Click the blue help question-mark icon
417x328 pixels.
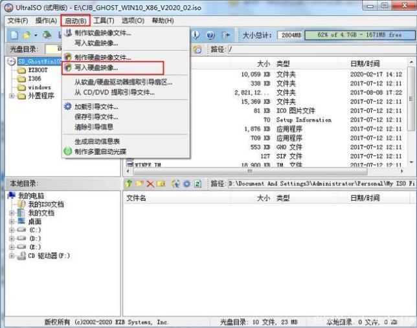(210, 35)
